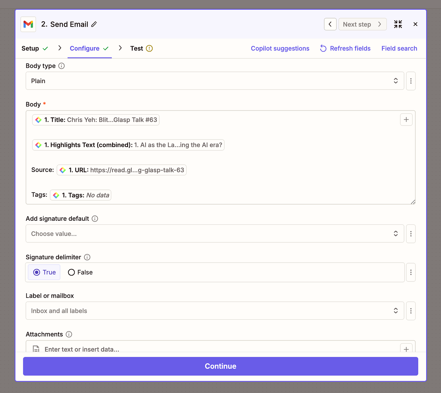The image size is (441, 393).
Task: Click the Next step button
Action: (x=362, y=24)
